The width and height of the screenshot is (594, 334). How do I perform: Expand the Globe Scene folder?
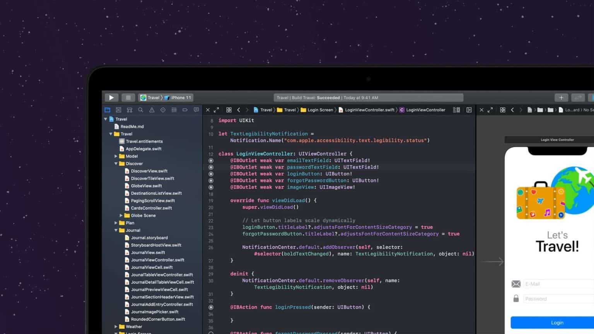pos(121,216)
